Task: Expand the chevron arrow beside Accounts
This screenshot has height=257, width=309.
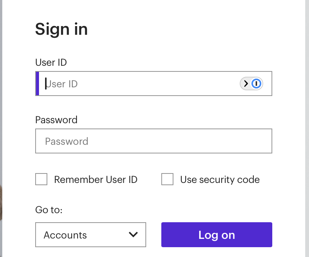Action: pyautogui.click(x=133, y=234)
